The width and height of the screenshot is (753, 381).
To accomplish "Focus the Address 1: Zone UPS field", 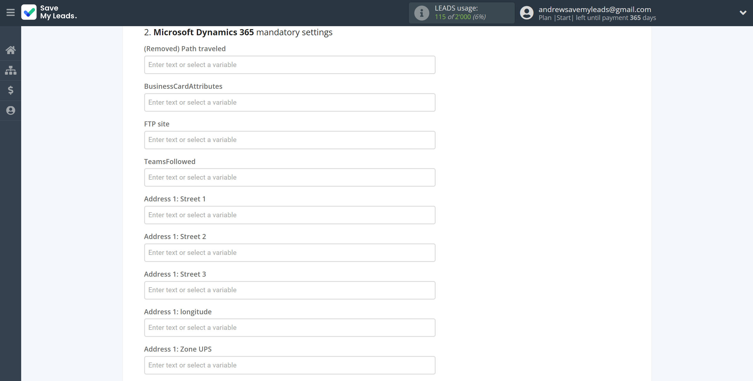I will click(290, 365).
